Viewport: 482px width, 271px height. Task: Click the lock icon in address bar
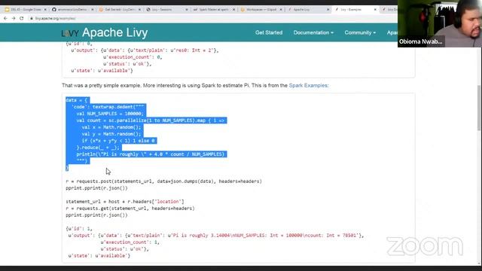coord(32,18)
